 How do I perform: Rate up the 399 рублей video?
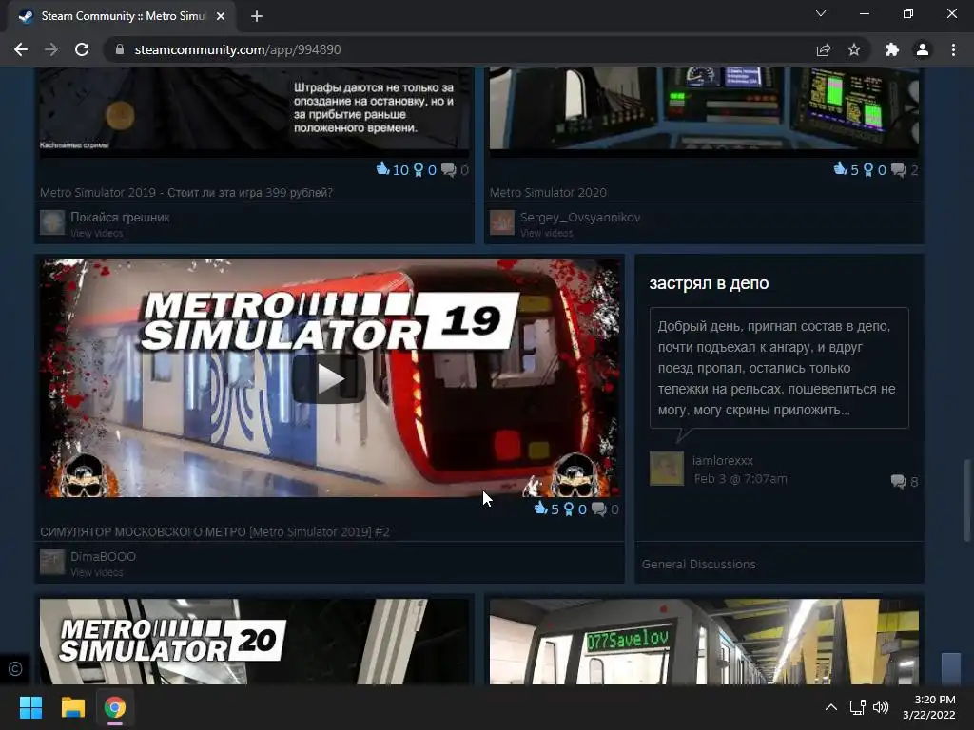[x=382, y=169]
